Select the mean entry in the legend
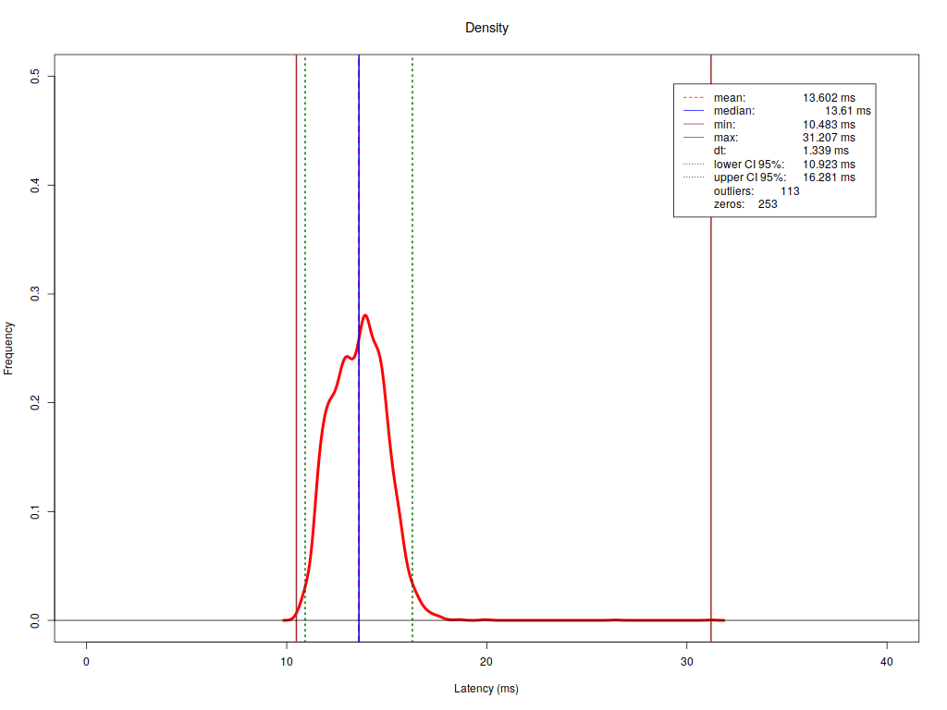 point(729,97)
